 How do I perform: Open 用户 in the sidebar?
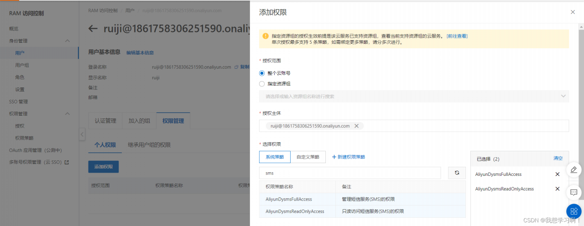(x=20, y=53)
